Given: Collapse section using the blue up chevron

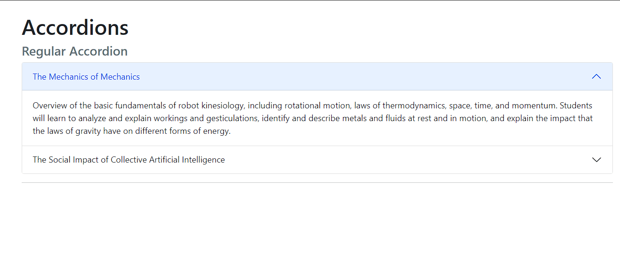Looking at the screenshot, I should point(596,76).
